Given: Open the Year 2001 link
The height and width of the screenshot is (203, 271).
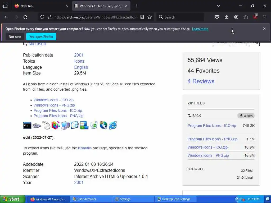Looking at the screenshot, I should coord(79,182).
